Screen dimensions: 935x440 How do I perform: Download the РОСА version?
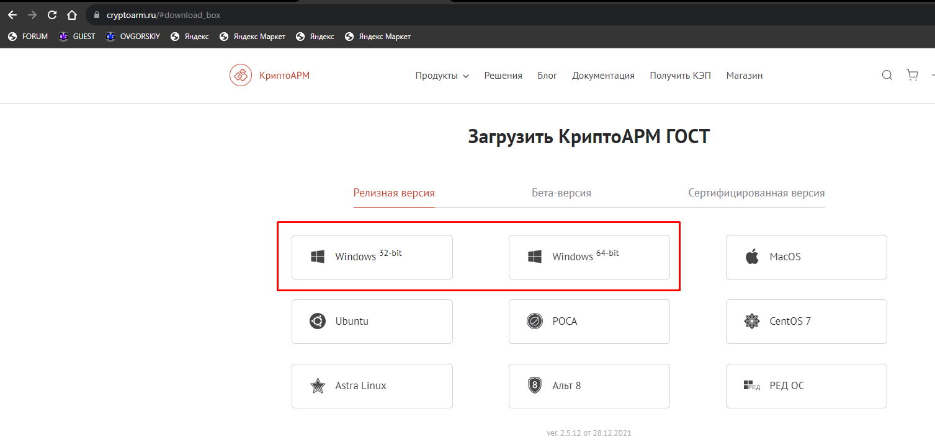[x=589, y=321]
